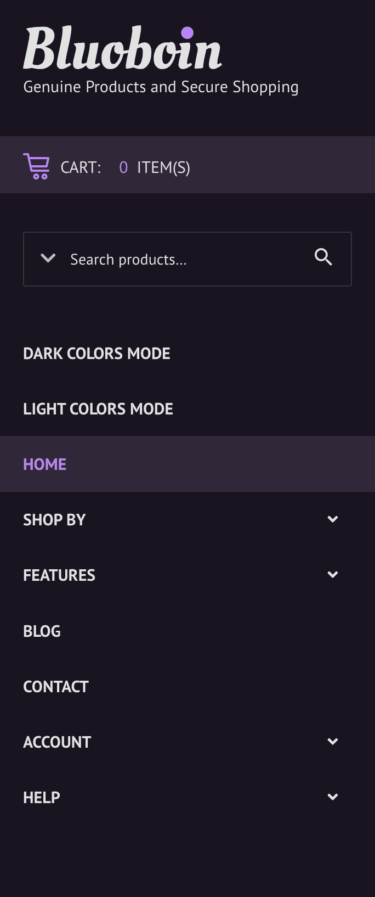Expand the Help submenu arrow
Image resolution: width=375 pixels, height=897 pixels.
click(x=333, y=797)
